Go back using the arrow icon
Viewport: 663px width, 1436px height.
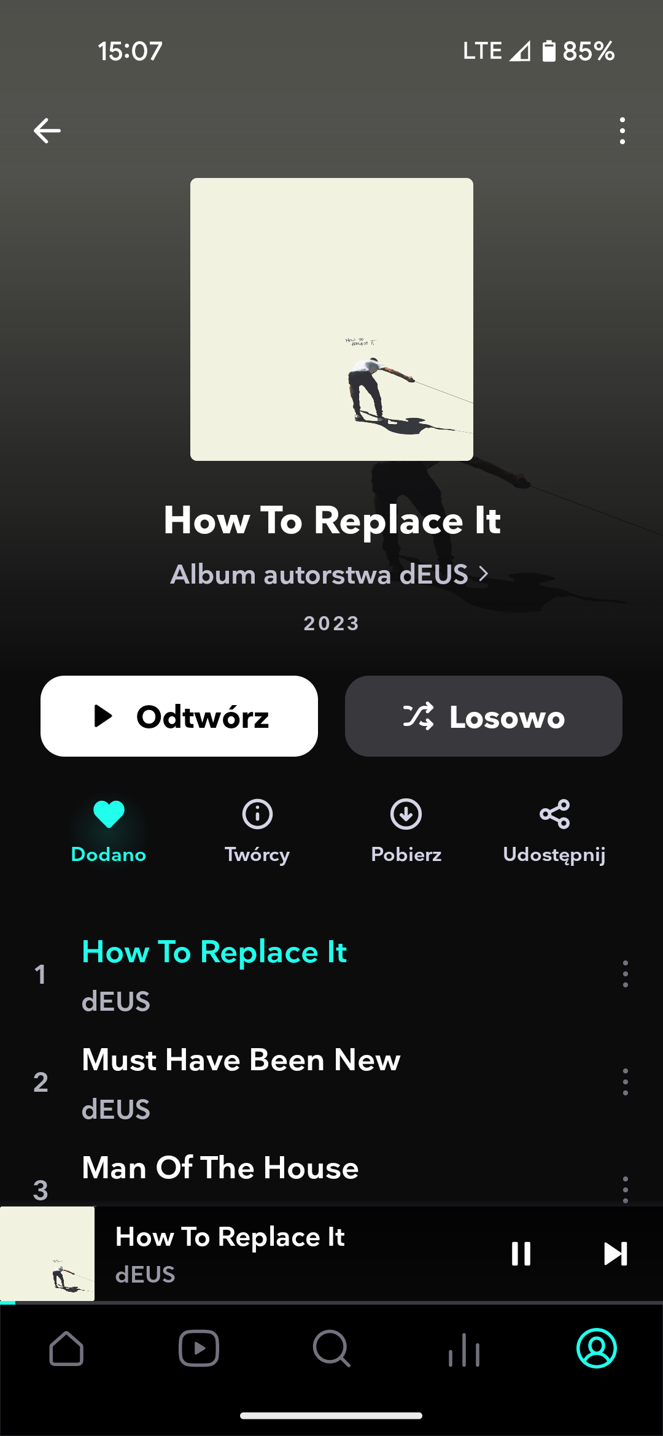47,131
